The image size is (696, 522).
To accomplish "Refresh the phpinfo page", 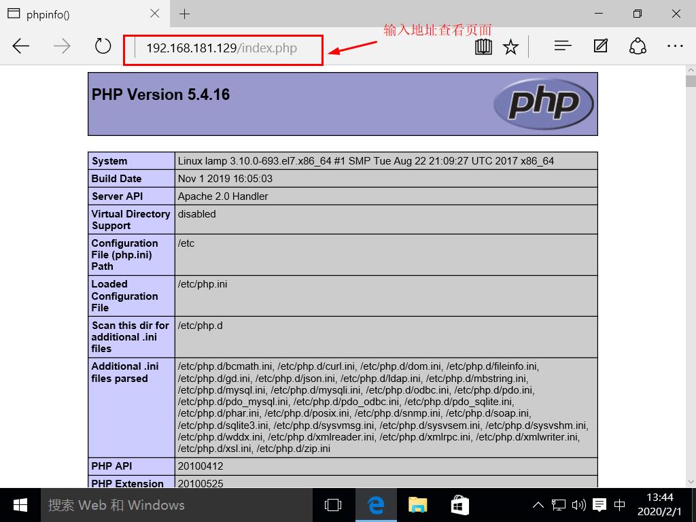I will click(103, 46).
